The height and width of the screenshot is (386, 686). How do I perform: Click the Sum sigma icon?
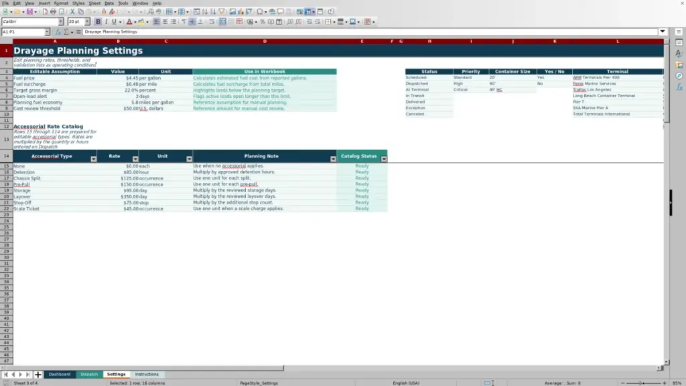(66, 32)
